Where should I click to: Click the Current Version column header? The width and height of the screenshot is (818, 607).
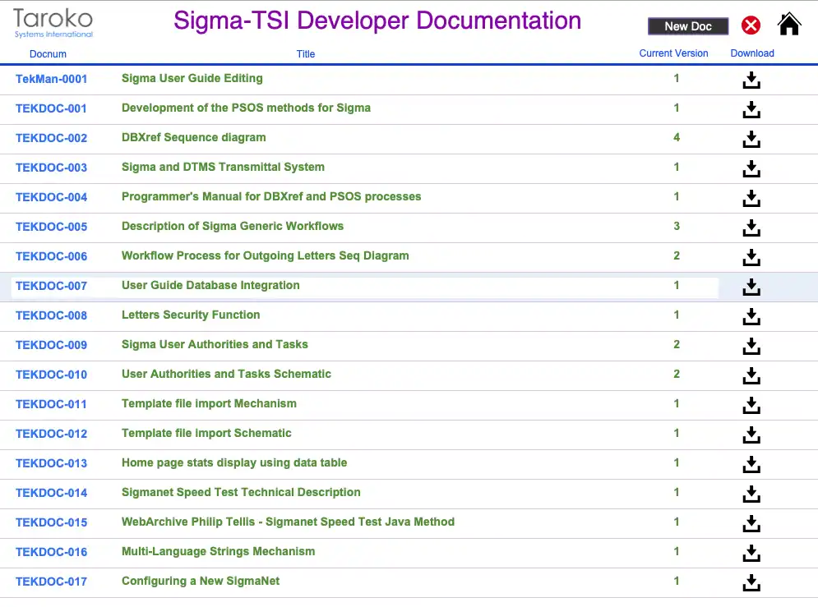pyautogui.click(x=673, y=53)
